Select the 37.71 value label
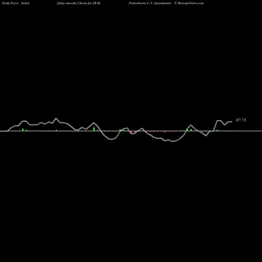Viewport: 262px width, 262px height. pos(241,120)
